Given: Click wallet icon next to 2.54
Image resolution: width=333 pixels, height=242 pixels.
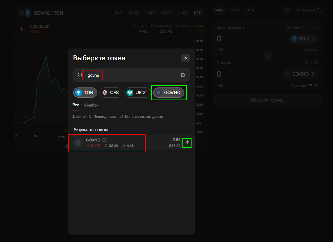Looking at the screenshot, I should tap(306, 63).
